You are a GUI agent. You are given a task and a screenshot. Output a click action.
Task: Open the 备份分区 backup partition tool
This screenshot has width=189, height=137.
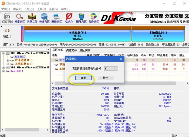(x=94, y=18)
